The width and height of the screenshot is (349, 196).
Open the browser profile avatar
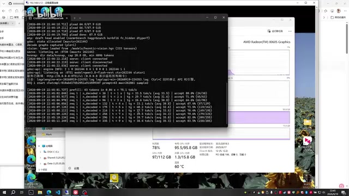pos(339,11)
